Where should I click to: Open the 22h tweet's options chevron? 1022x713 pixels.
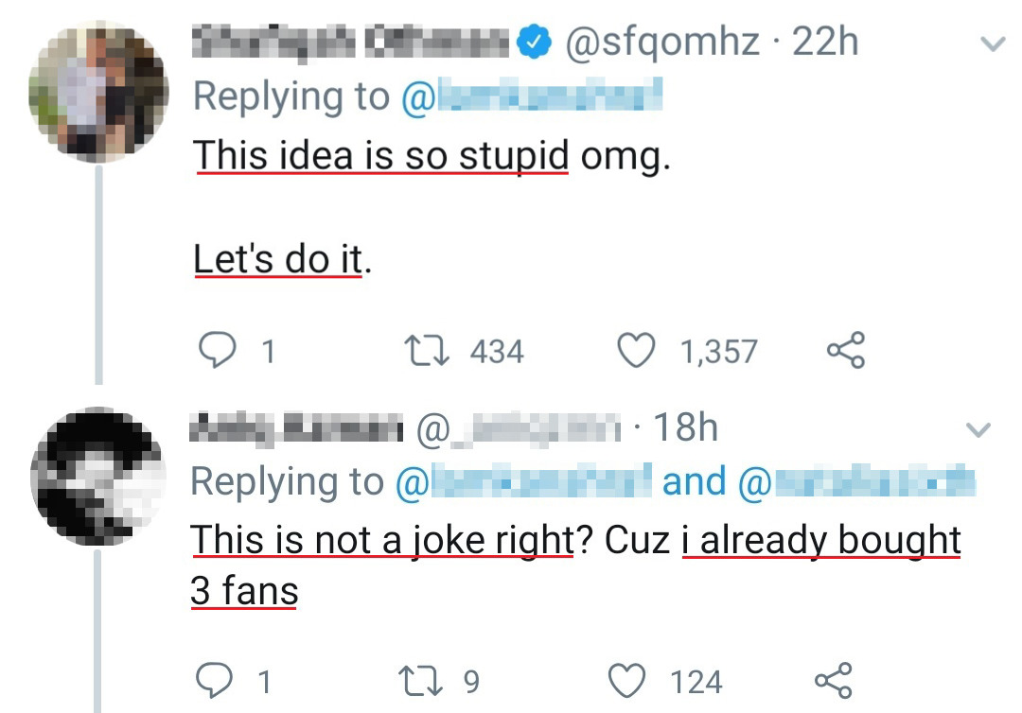click(991, 43)
